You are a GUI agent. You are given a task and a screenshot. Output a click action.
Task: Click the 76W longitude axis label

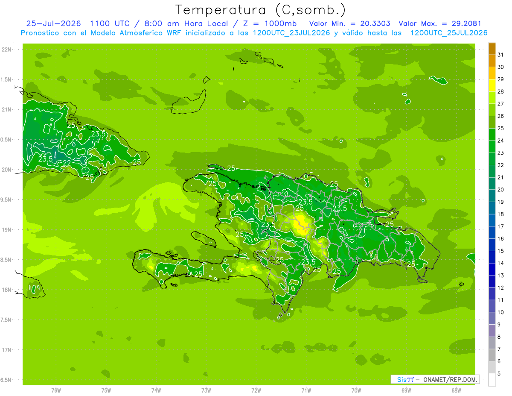[56, 390]
